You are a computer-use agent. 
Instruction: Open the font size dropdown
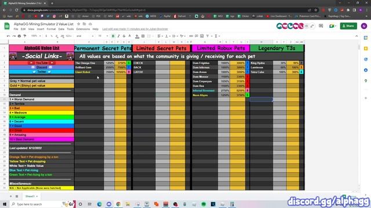pos(103,36)
